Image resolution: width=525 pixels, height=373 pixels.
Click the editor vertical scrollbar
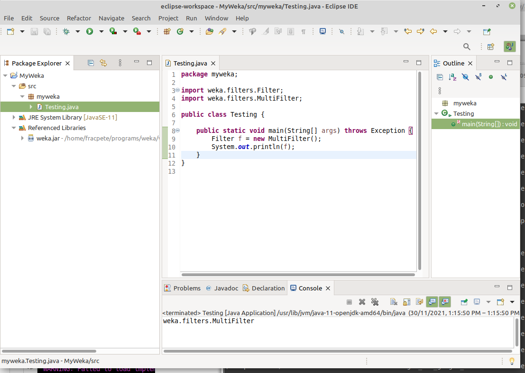(x=420, y=171)
